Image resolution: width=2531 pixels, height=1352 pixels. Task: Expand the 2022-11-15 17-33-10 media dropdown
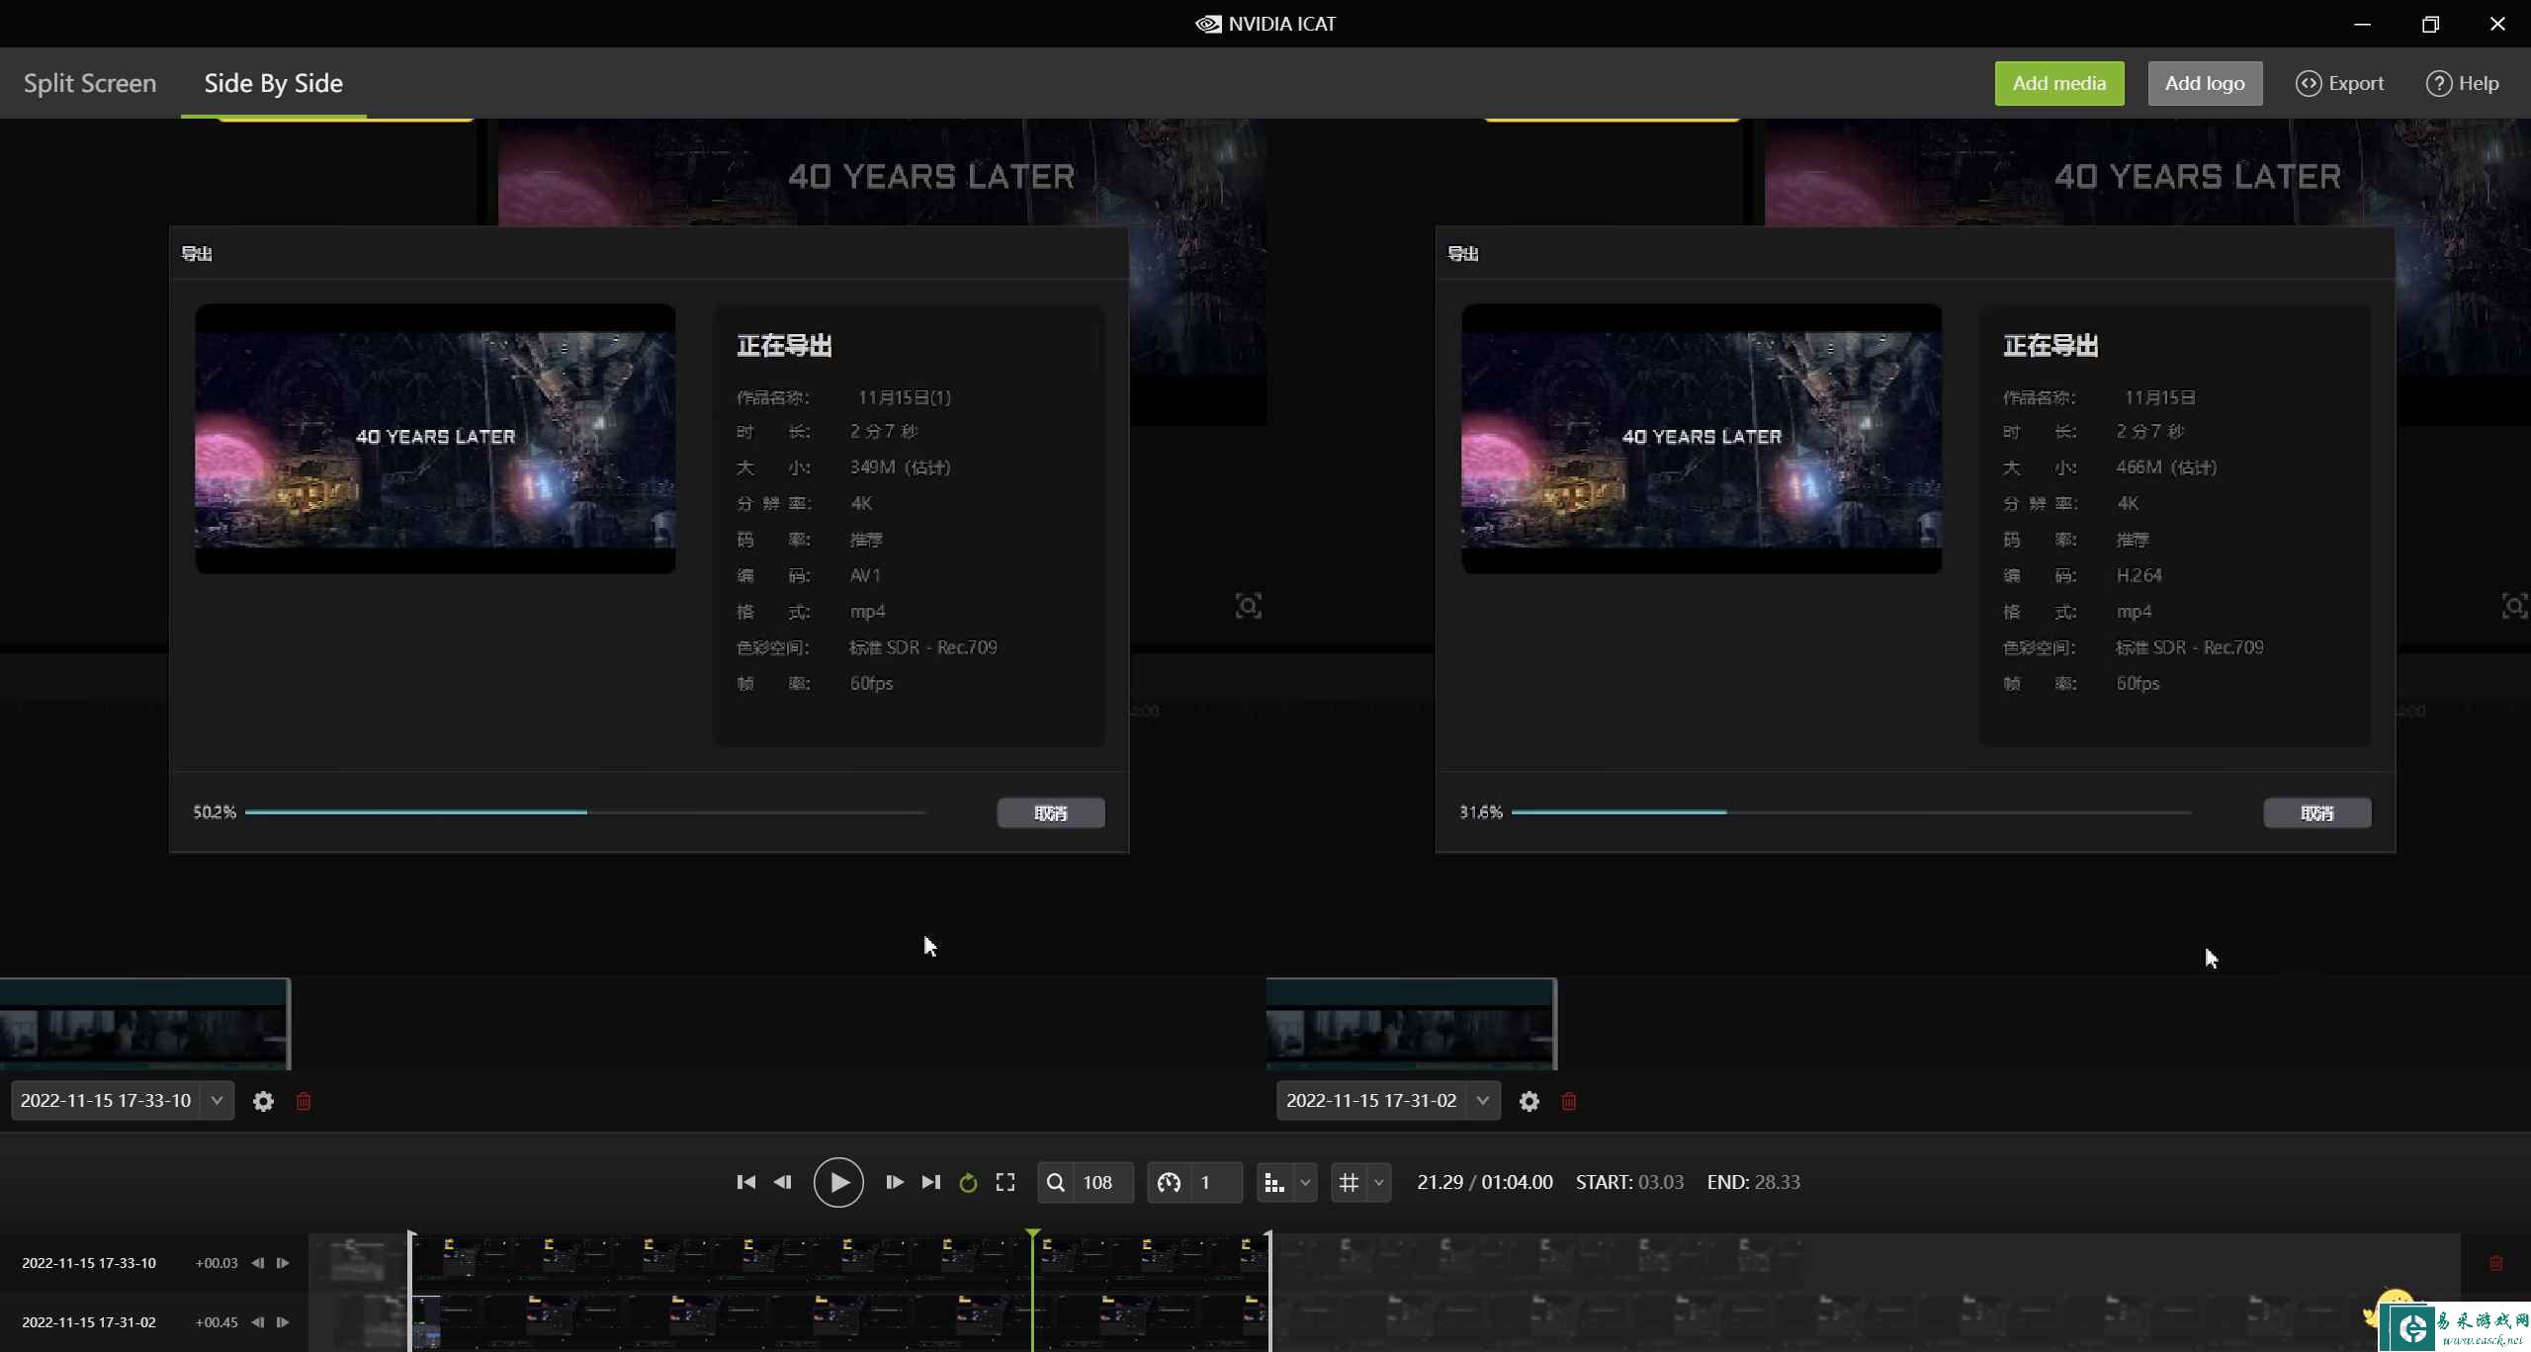tap(217, 1101)
